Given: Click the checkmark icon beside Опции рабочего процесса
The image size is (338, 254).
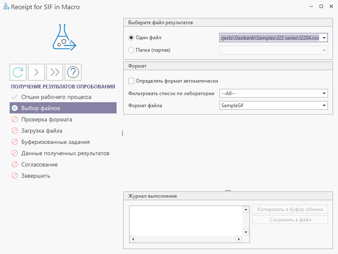Looking at the screenshot, I should click(15, 97).
